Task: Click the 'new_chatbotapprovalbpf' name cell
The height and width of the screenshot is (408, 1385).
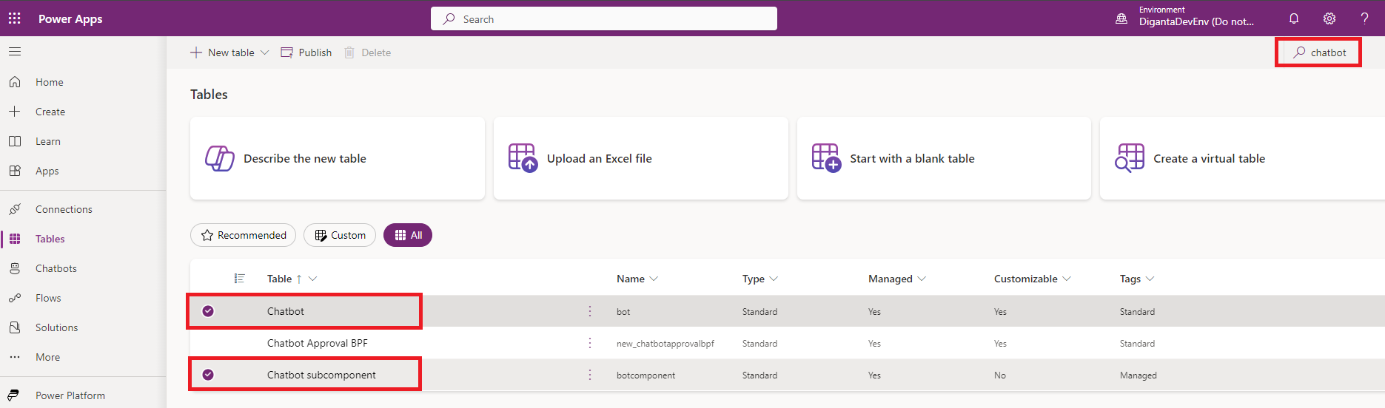Action: coord(665,344)
